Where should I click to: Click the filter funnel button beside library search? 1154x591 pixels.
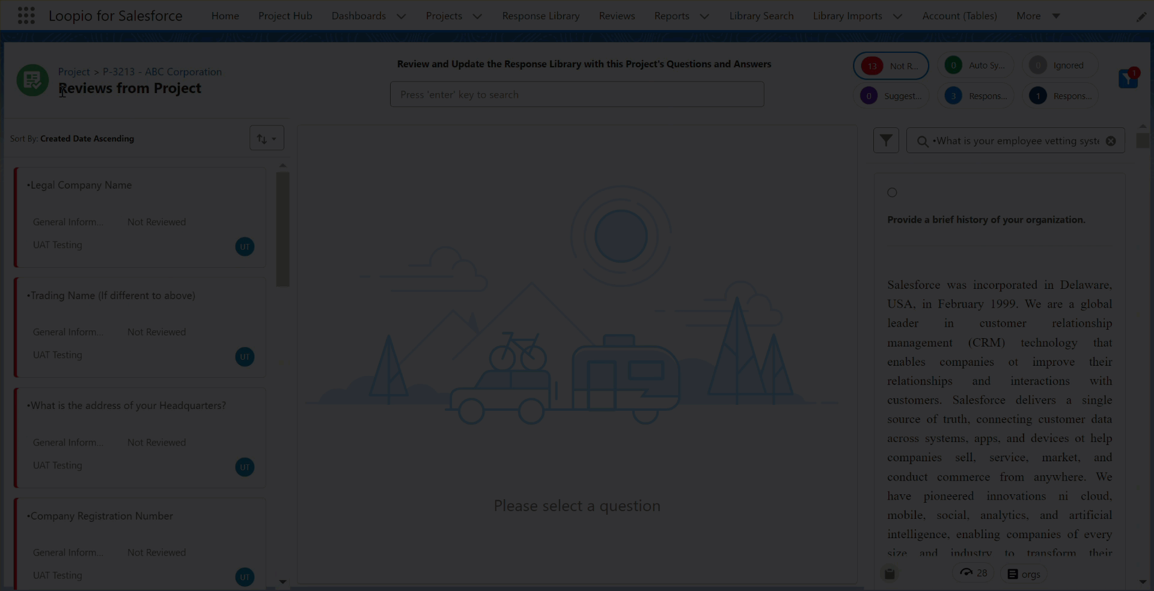tap(886, 141)
